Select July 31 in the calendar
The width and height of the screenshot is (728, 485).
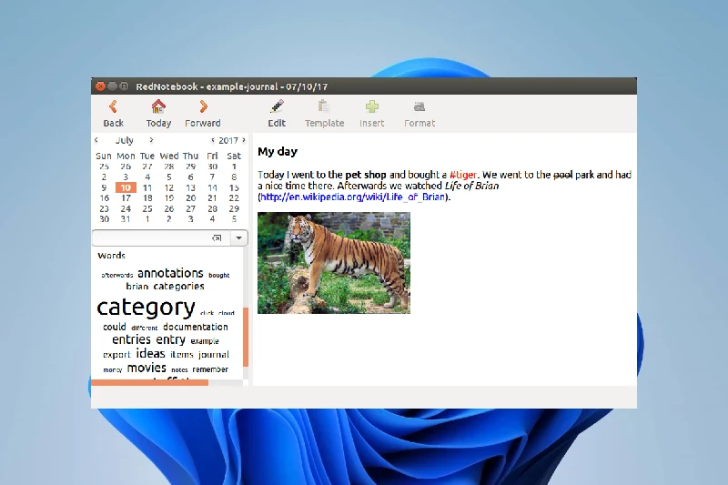point(126,219)
